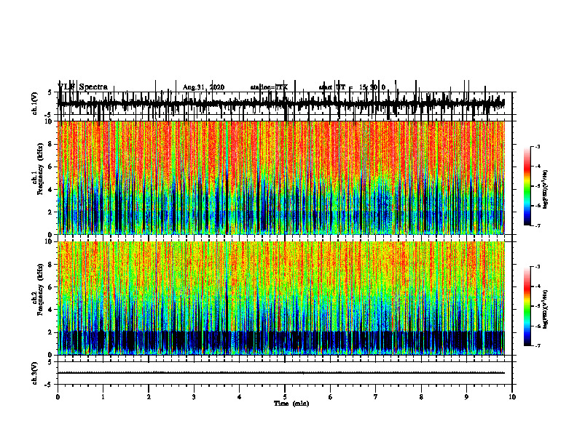Click the 'Time (min)' axis title
Viewport: 577px width, 445px height.
click(x=291, y=404)
